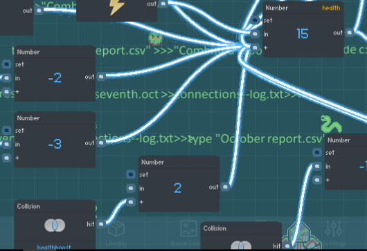Select the -2 Number node's out port
Image resolution: width=367 pixels, height=251 pixels.
[x=101, y=77]
